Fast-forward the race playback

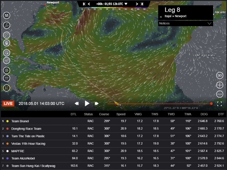click(97, 104)
